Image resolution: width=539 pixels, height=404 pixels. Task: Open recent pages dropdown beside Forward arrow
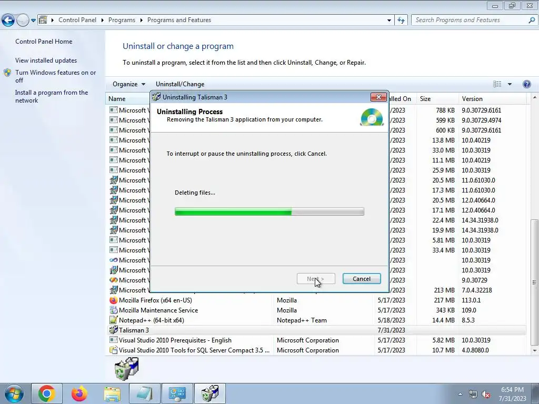33,21
